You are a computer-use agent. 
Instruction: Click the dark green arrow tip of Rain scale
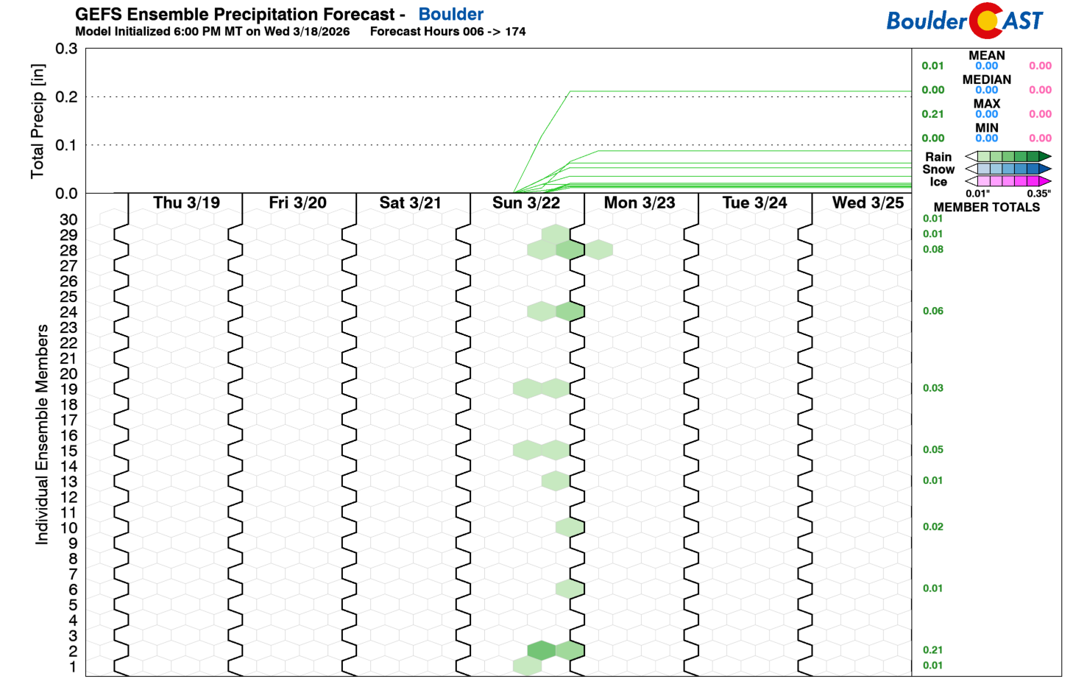coord(1044,156)
